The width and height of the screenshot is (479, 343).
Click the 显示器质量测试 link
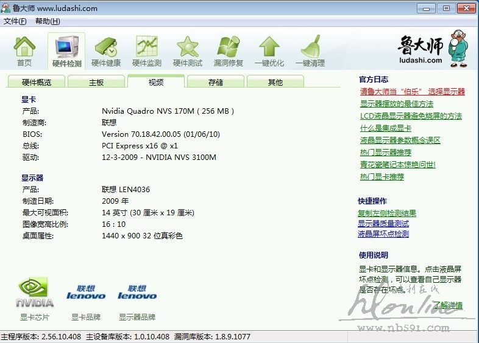click(383, 224)
